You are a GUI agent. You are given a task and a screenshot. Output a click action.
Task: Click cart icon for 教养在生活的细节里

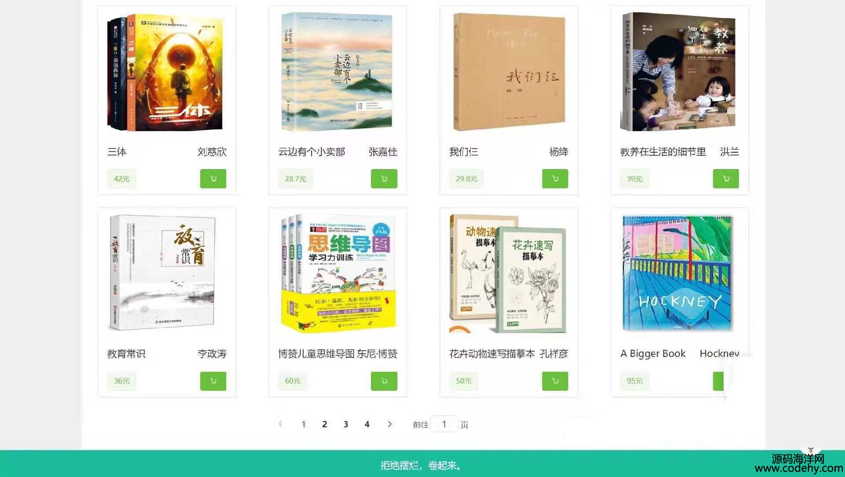pos(726,179)
